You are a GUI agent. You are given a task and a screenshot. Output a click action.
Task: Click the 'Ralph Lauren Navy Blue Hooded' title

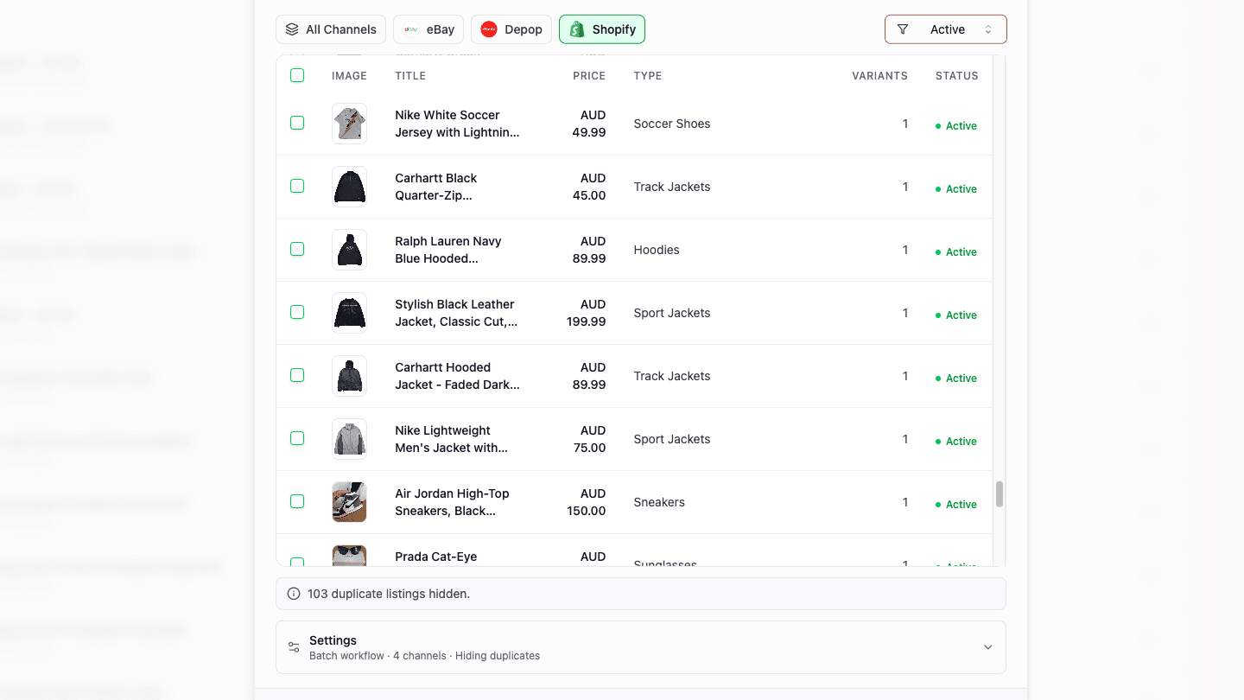point(447,250)
